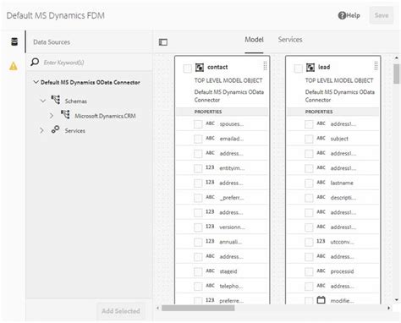Click ABC type icon for telepho... property

(x=210, y=286)
